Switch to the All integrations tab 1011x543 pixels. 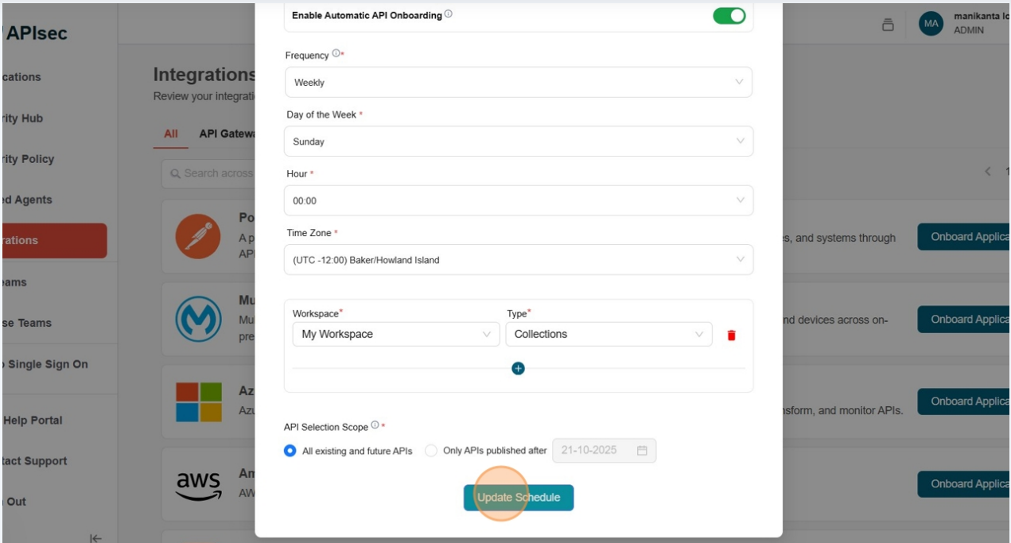tap(170, 134)
